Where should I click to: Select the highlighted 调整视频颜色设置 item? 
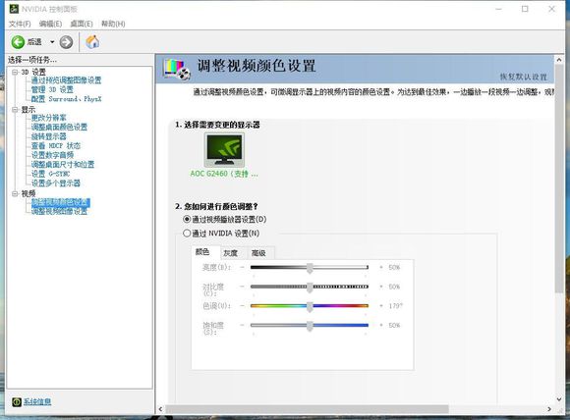[x=61, y=202]
